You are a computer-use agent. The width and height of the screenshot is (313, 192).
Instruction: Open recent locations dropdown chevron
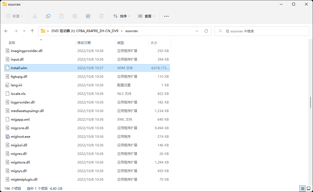[24, 31]
